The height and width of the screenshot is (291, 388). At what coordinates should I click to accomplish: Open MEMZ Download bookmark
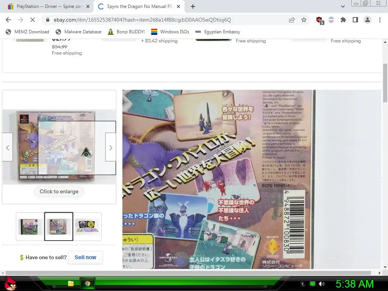pos(27,32)
